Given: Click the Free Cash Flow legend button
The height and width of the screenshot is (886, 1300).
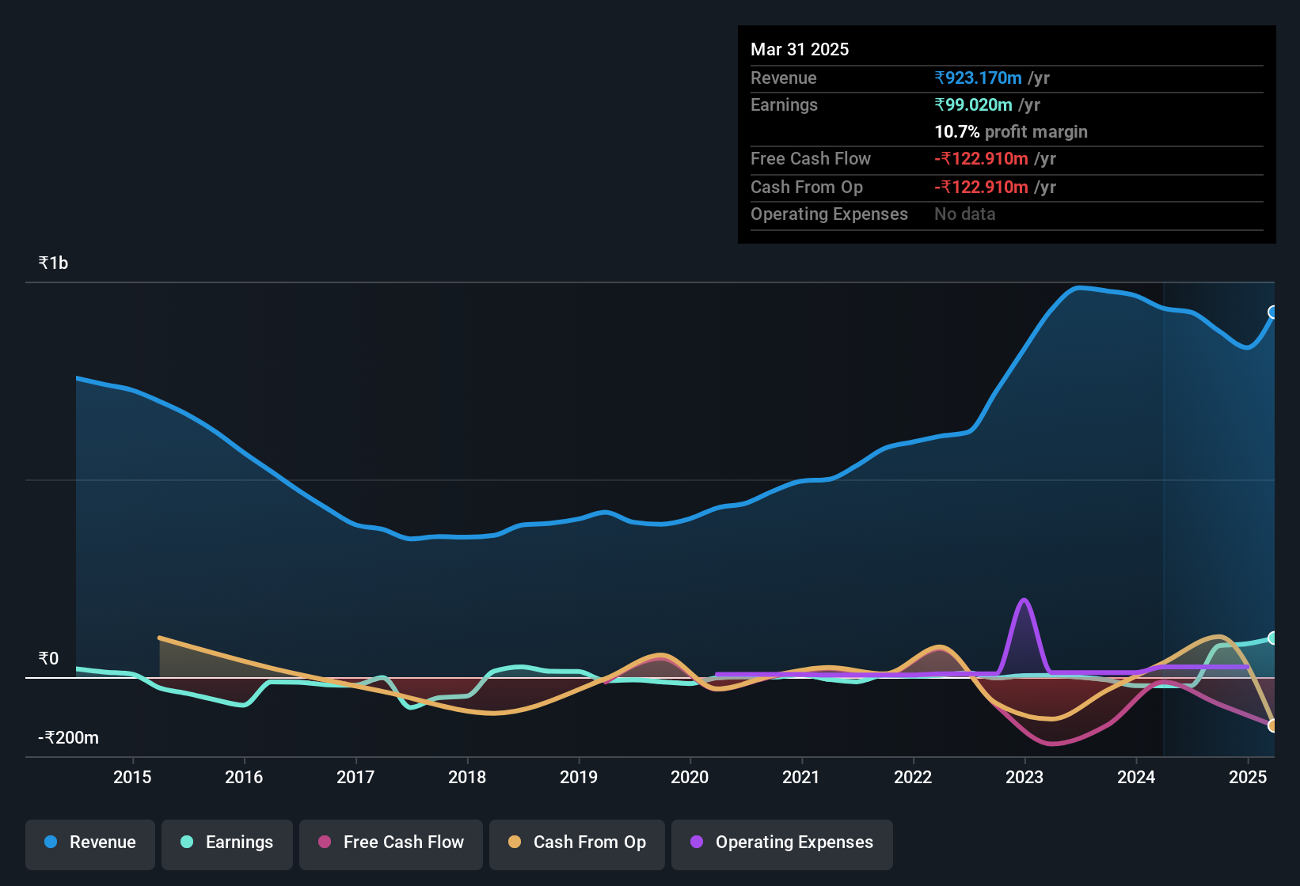Looking at the screenshot, I should (x=390, y=843).
